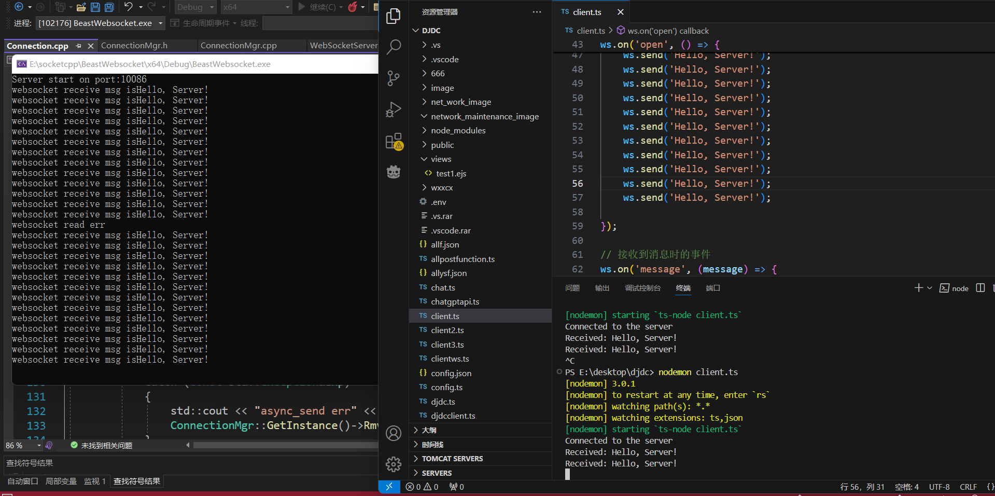Screen dimensions: 995x496
Task: Save the current file in Visual Studio
Action: tap(95, 7)
